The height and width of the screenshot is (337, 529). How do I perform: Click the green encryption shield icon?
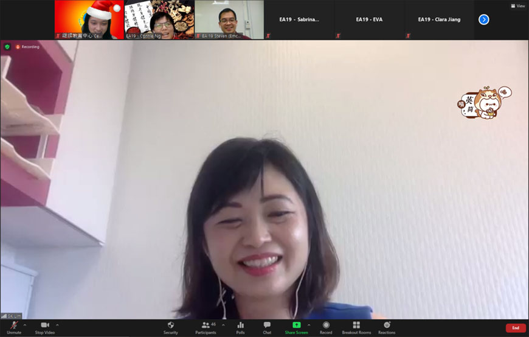tap(7, 47)
